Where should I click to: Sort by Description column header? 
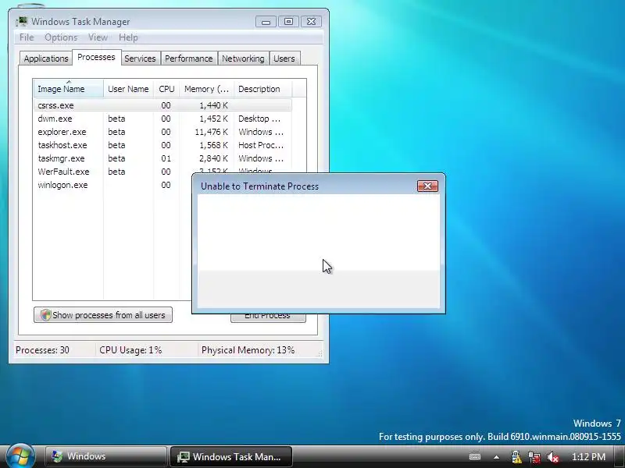click(262, 89)
